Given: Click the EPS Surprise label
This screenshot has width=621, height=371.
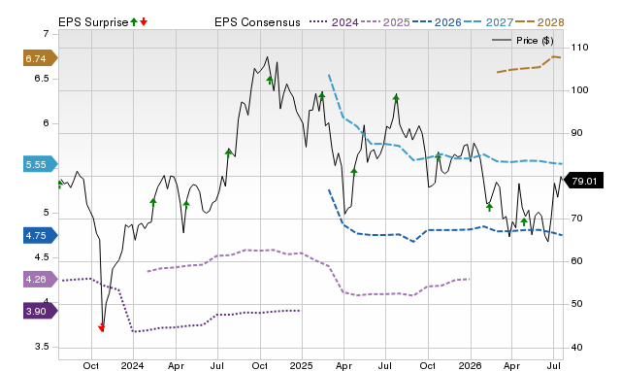Looking at the screenshot, I should (x=93, y=22).
